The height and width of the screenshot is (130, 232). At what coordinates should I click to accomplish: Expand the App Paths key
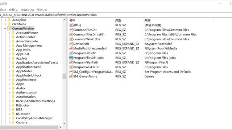click(x=9, y=50)
